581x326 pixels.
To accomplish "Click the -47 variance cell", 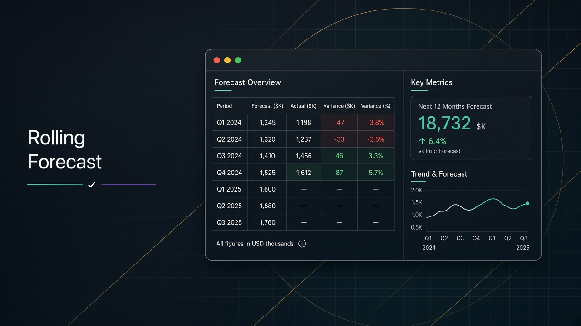I will click(x=339, y=122).
